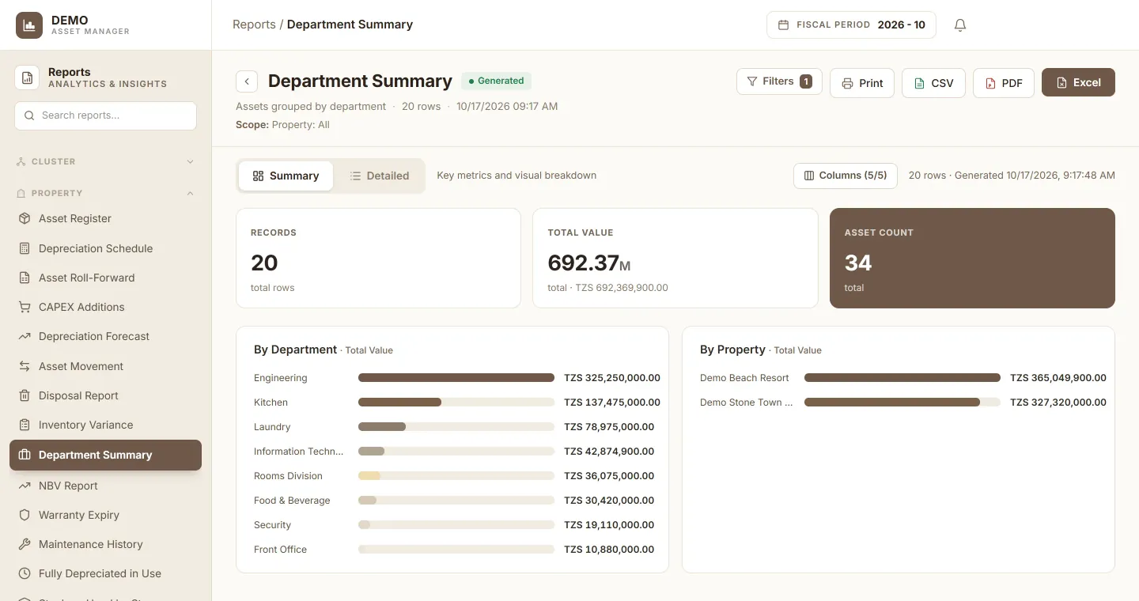This screenshot has height=601, width=1139.
Task: Click the TZS 78,975,000.00 Laundry value
Action: (609, 427)
